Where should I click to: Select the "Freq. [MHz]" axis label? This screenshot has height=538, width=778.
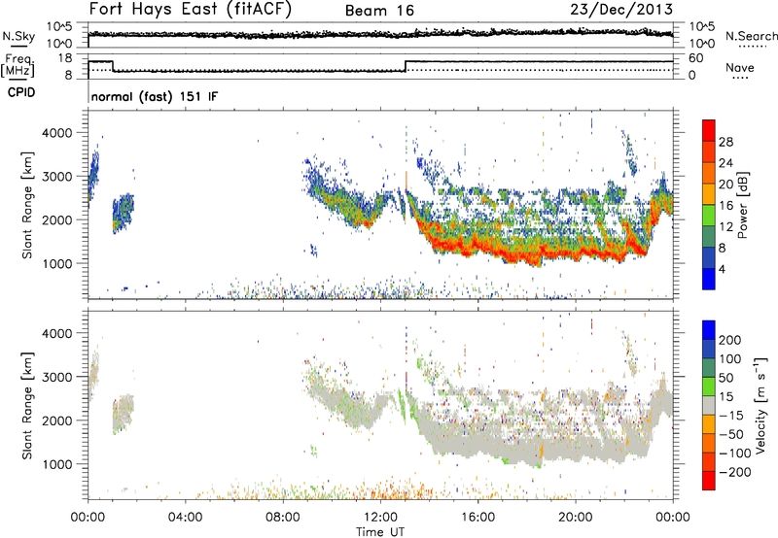tap(18, 65)
